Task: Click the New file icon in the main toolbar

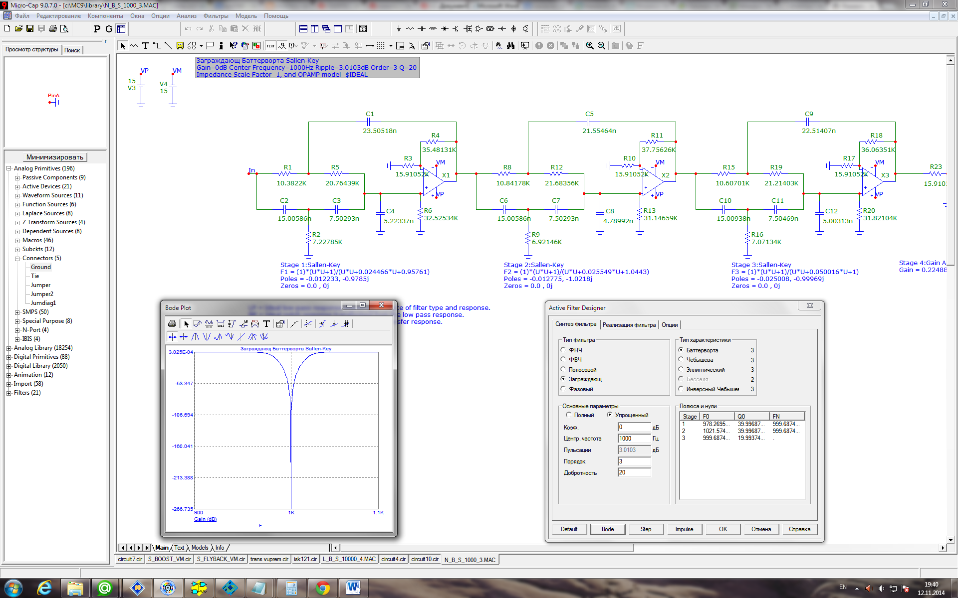Action: pos(7,29)
